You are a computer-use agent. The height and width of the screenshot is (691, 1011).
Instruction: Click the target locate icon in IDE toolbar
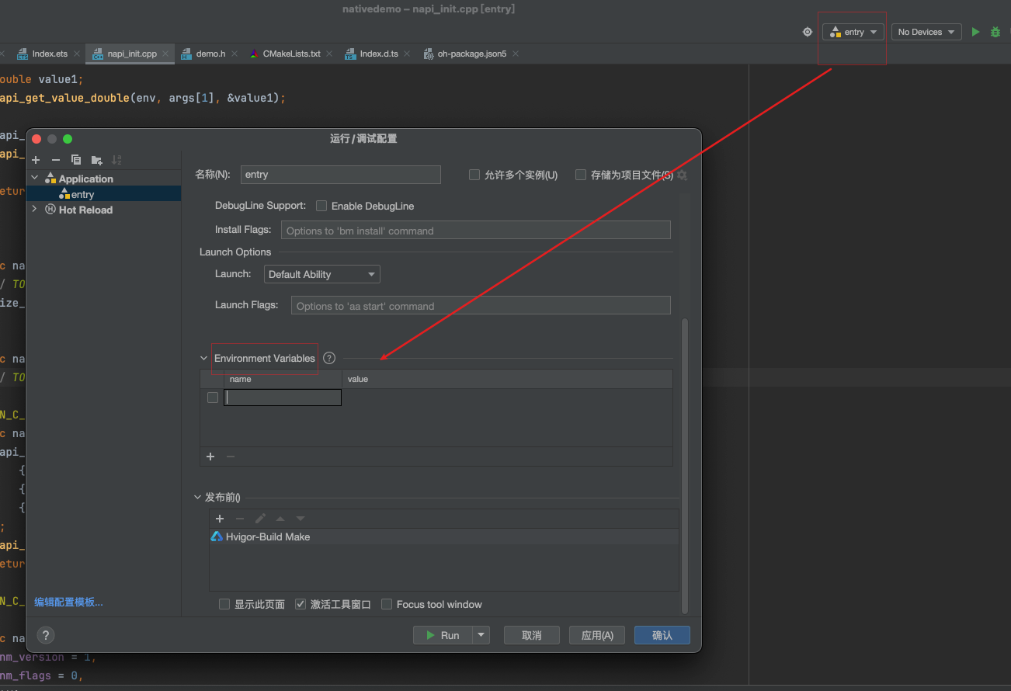pos(808,32)
